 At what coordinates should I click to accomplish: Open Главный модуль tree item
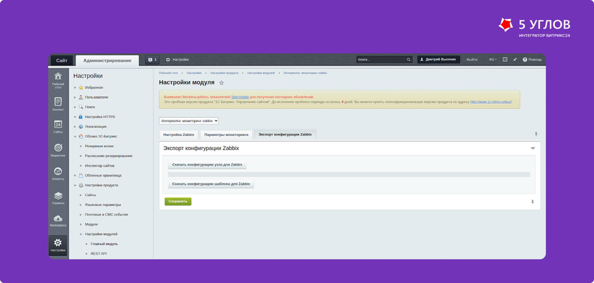coord(104,244)
